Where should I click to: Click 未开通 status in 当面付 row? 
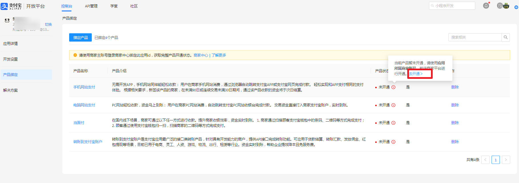click(384, 123)
